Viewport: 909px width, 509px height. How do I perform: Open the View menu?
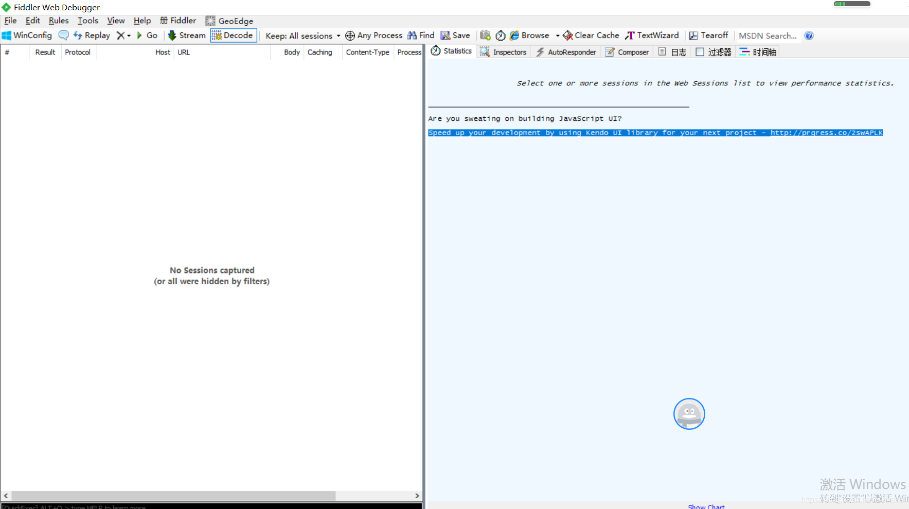point(116,21)
